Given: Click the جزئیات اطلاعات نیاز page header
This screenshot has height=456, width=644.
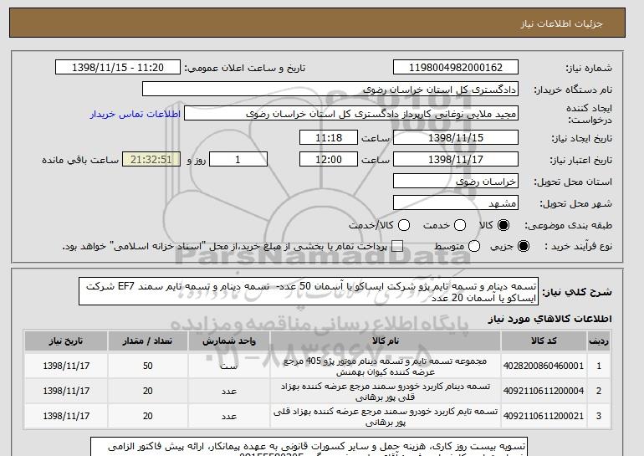Looking at the screenshot, I should click(561, 23).
